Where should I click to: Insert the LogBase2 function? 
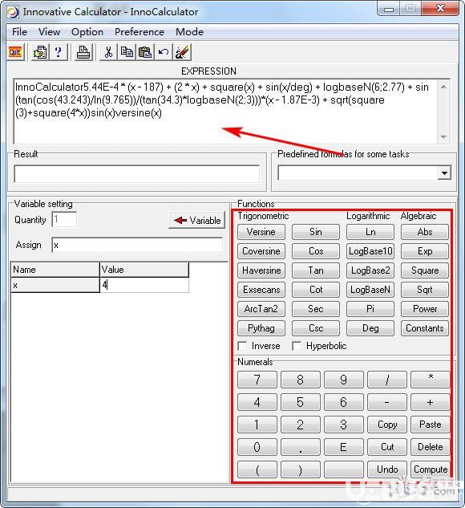pos(370,270)
